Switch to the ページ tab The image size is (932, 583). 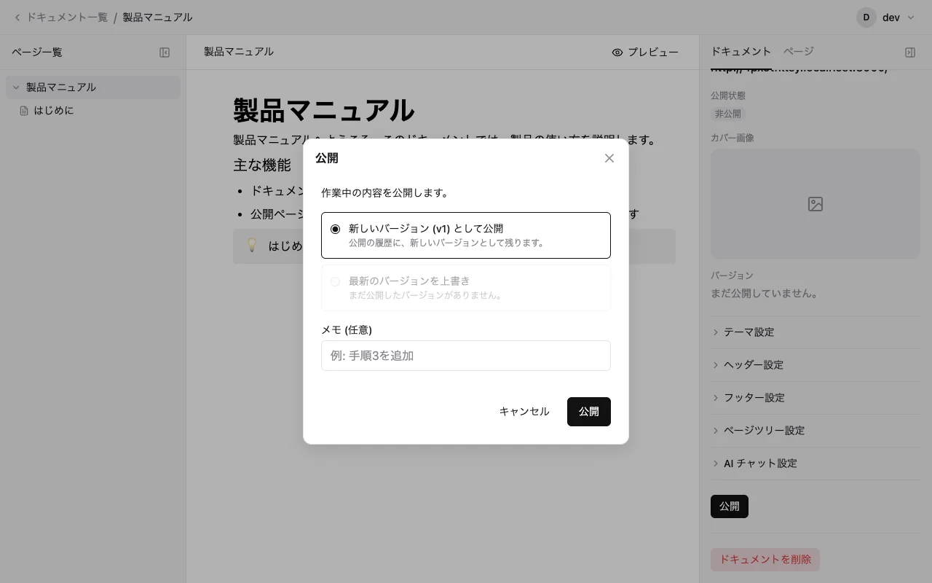pyautogui.click(x=799, y=52)
